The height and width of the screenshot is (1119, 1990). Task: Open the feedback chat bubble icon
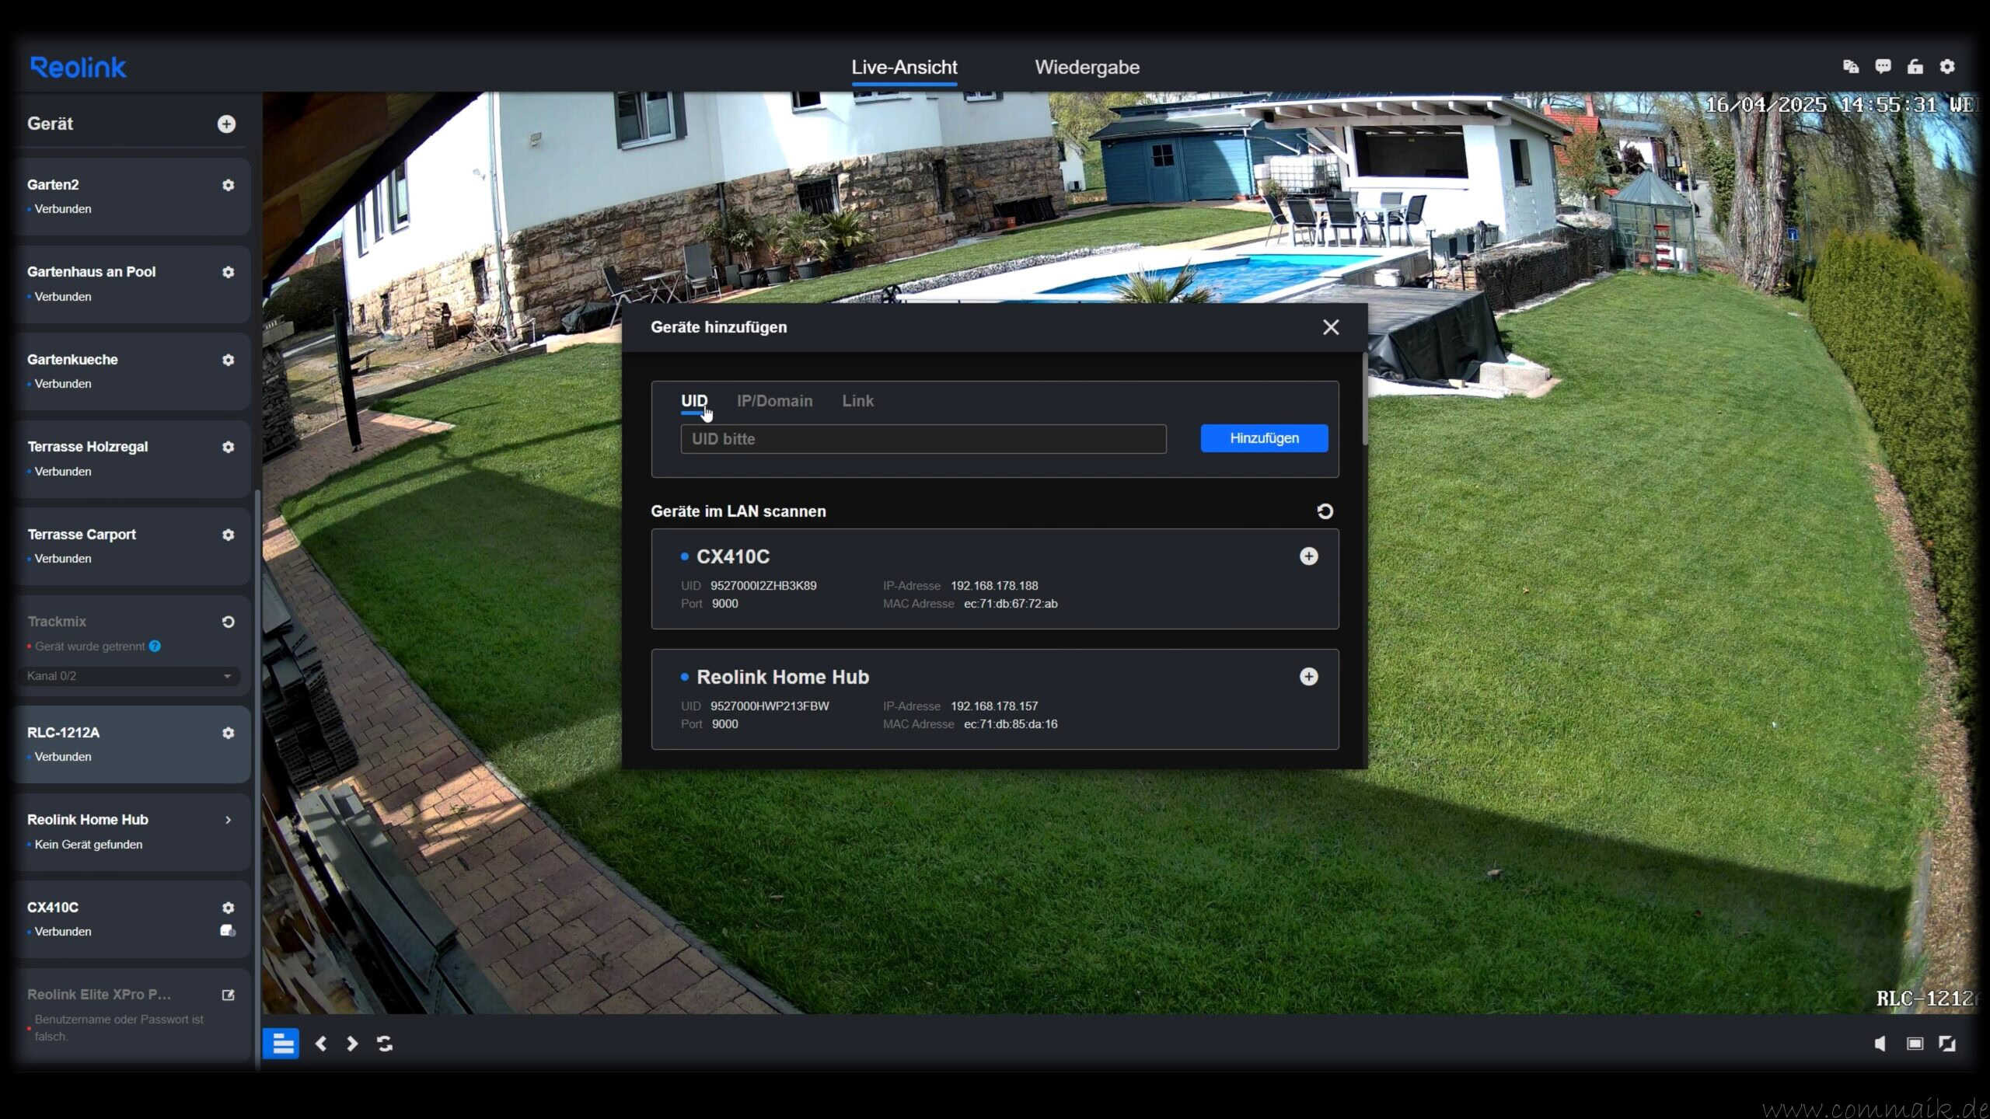click(x=1883, y=67)
